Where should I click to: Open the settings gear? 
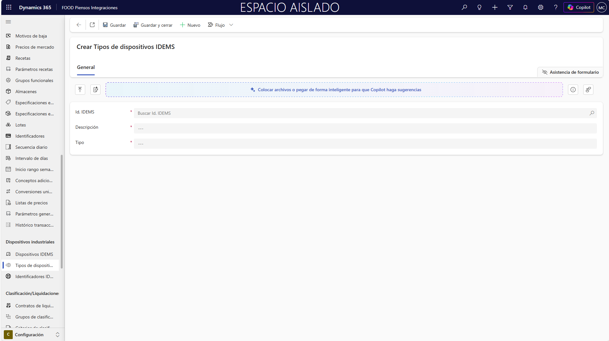(x=540, y=7)
